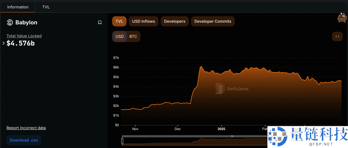Click the llama avatar in top-right corner
348x148 pixels.
tap(342, 18)
